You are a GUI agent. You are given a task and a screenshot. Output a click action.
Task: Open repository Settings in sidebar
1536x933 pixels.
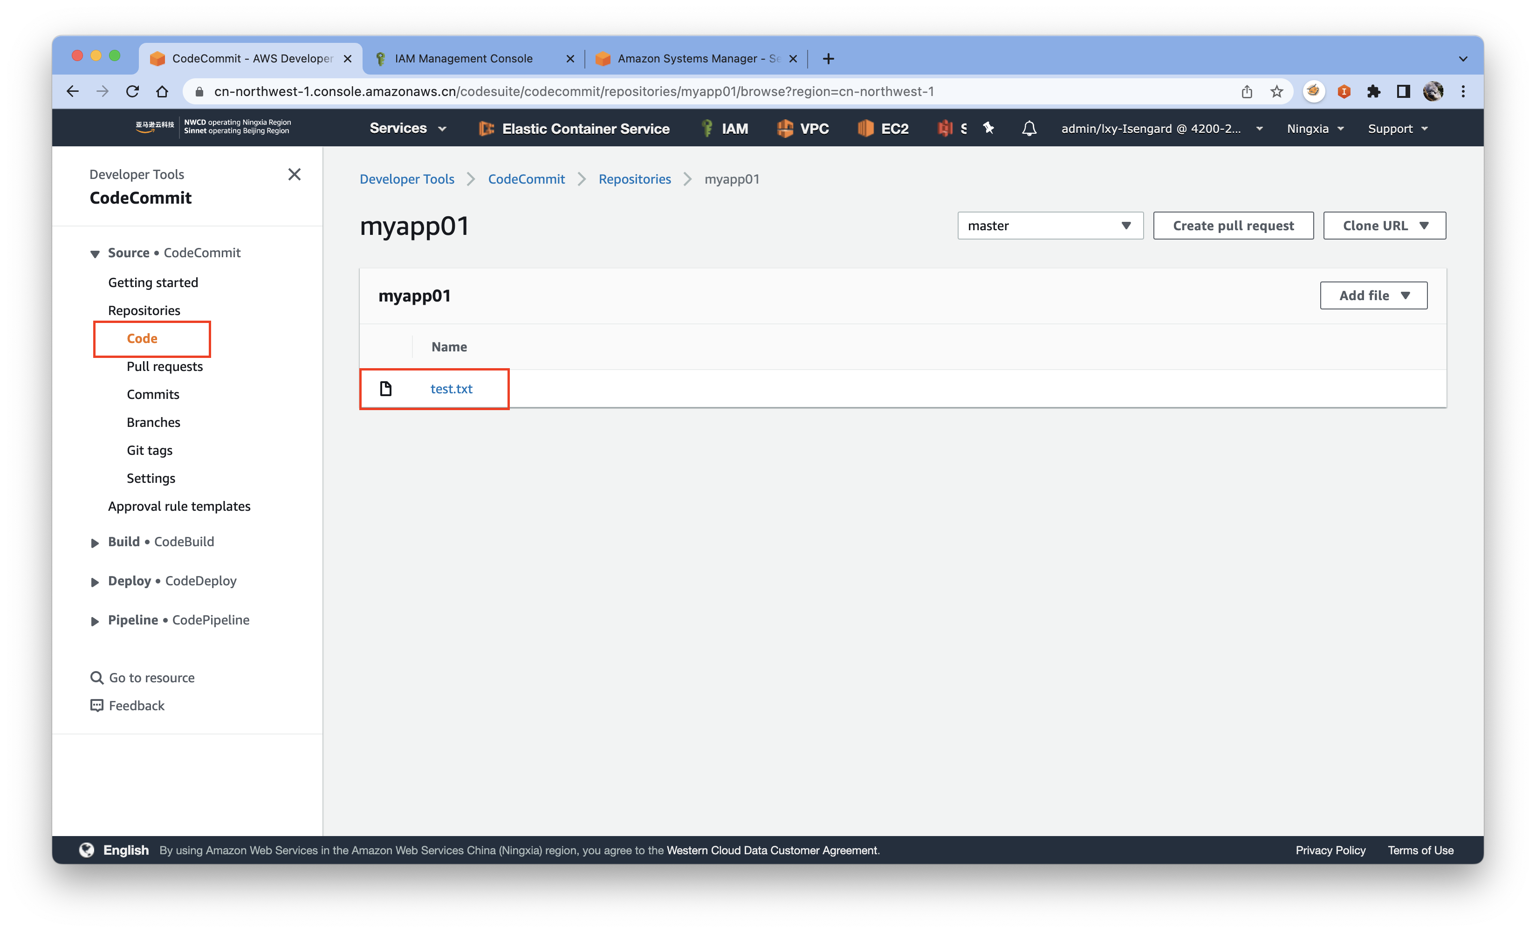point(151,479)
